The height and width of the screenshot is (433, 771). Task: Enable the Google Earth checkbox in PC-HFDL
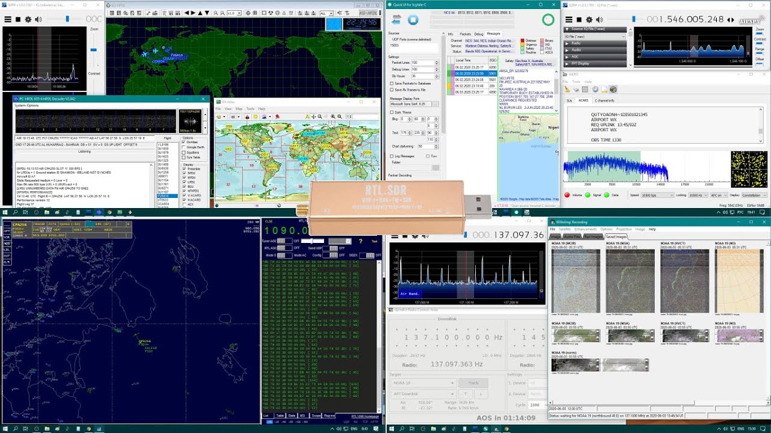[x=184, y=147]
